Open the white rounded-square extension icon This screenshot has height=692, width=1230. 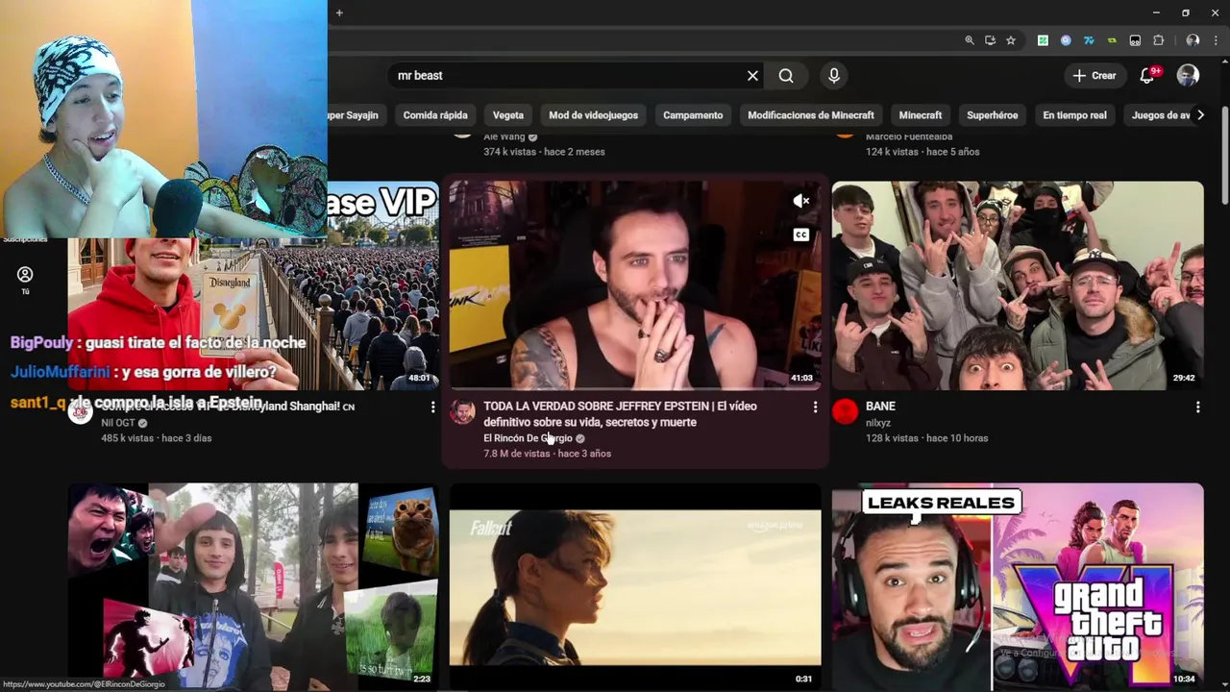click(1135, 40)
